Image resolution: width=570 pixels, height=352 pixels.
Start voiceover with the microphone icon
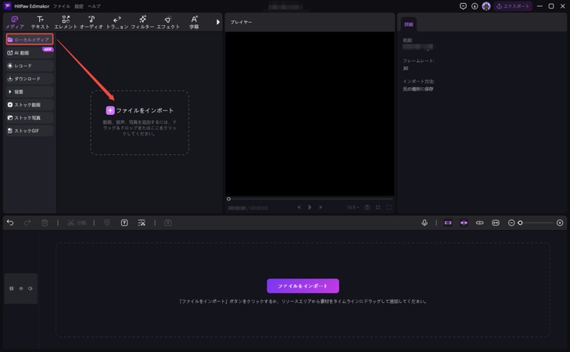coord(425,223)
